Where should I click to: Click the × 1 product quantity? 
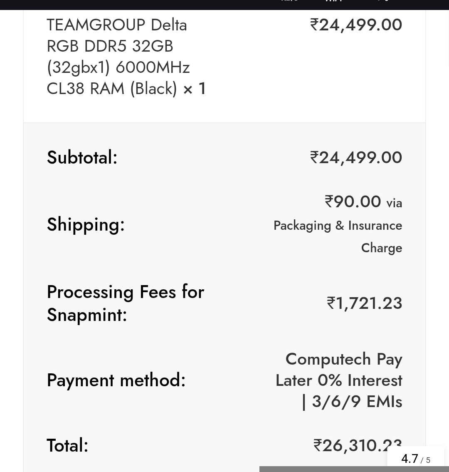(x=195, y=89)
